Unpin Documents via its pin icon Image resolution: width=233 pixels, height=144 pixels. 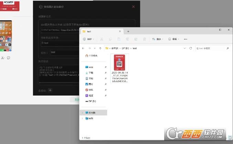pos(106,78)
